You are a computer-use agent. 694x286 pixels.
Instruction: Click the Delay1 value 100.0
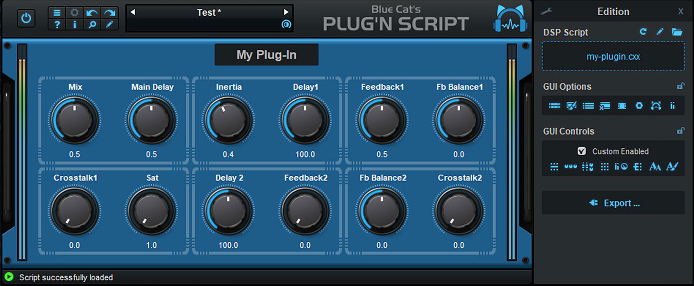(305, 154)
